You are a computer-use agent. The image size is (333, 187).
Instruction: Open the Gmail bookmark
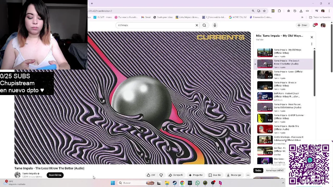pos(146,17)
